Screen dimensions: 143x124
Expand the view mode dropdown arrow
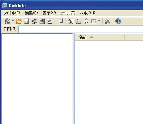coord(99,21)
